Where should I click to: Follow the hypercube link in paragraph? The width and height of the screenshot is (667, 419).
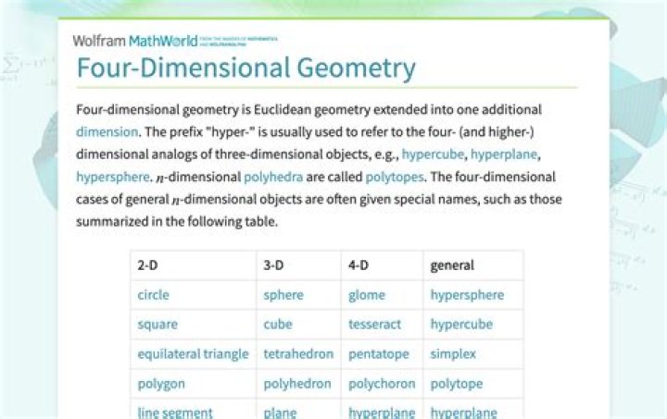coord(433,154)
